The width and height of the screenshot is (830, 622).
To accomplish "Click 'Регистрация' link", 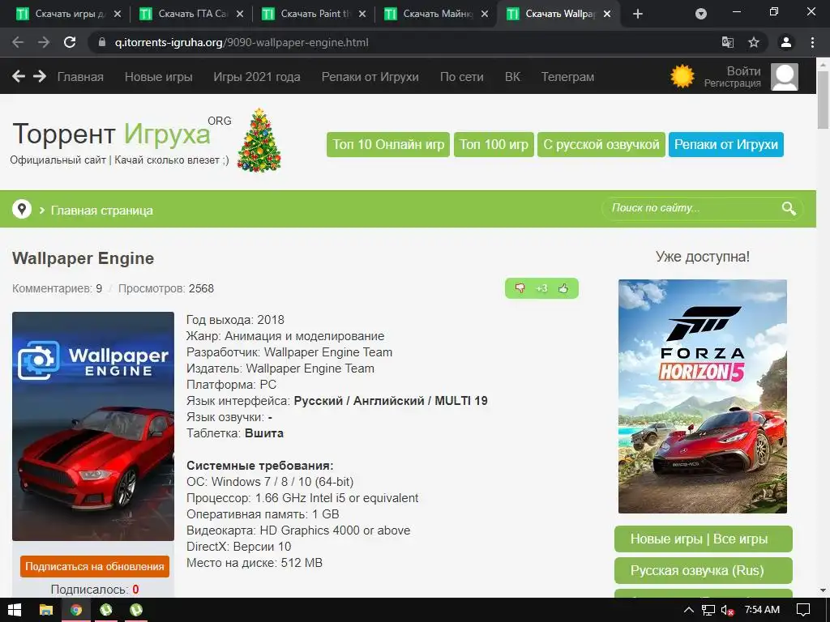I will pyautogui.click(x=733, y=83).
